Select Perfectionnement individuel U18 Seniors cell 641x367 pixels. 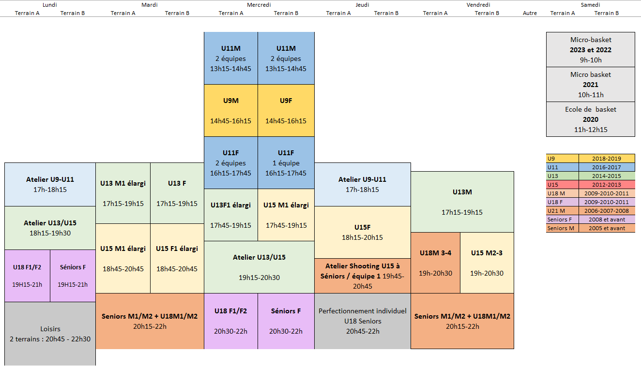click(x=363, y=321)
